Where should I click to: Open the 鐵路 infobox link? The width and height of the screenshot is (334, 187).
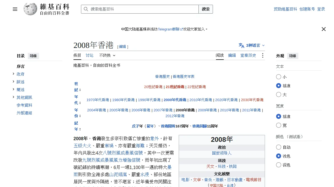(233, 166)
